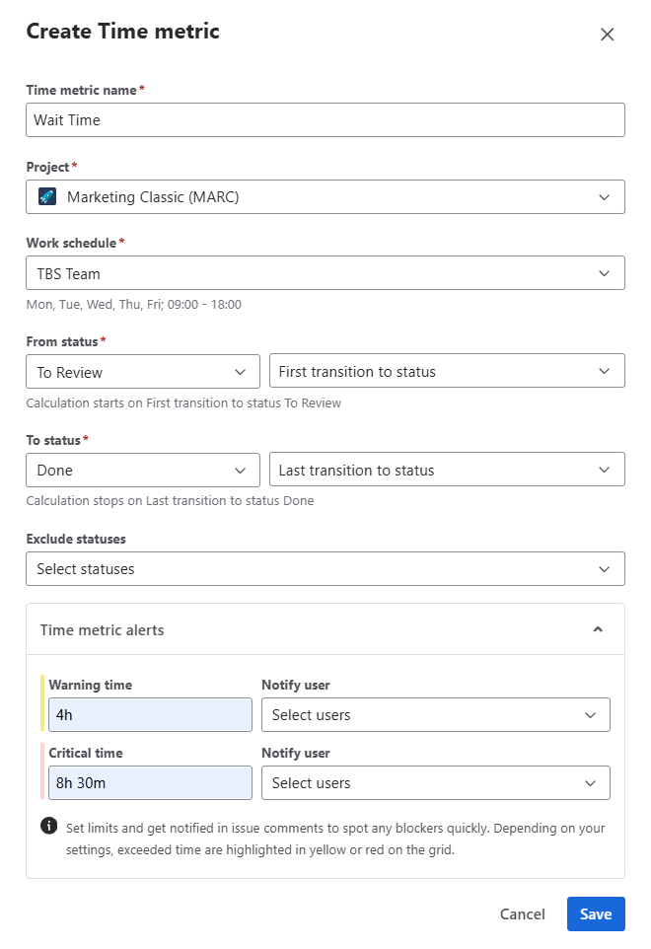Open the Project dropdown
The height and width of the screenshot is (949, 651).
click(325, 197)
